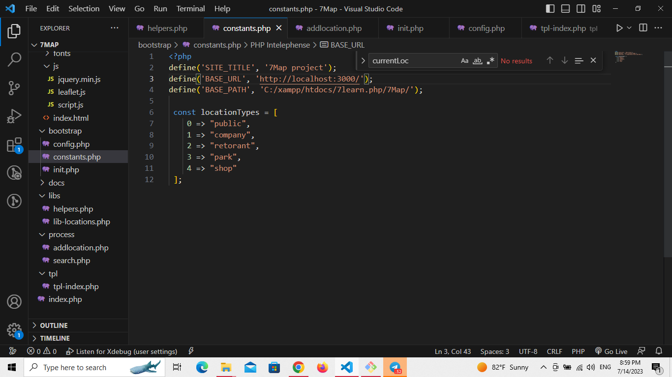Screen dimensions: 672x377
Task: Run the PHP file with play button
Action: point(619,28)
